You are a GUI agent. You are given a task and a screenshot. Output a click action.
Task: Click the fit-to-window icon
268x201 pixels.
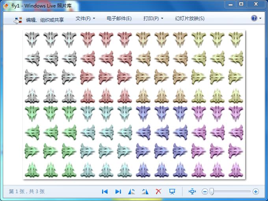pyautogui.click(x=192, y=192)
